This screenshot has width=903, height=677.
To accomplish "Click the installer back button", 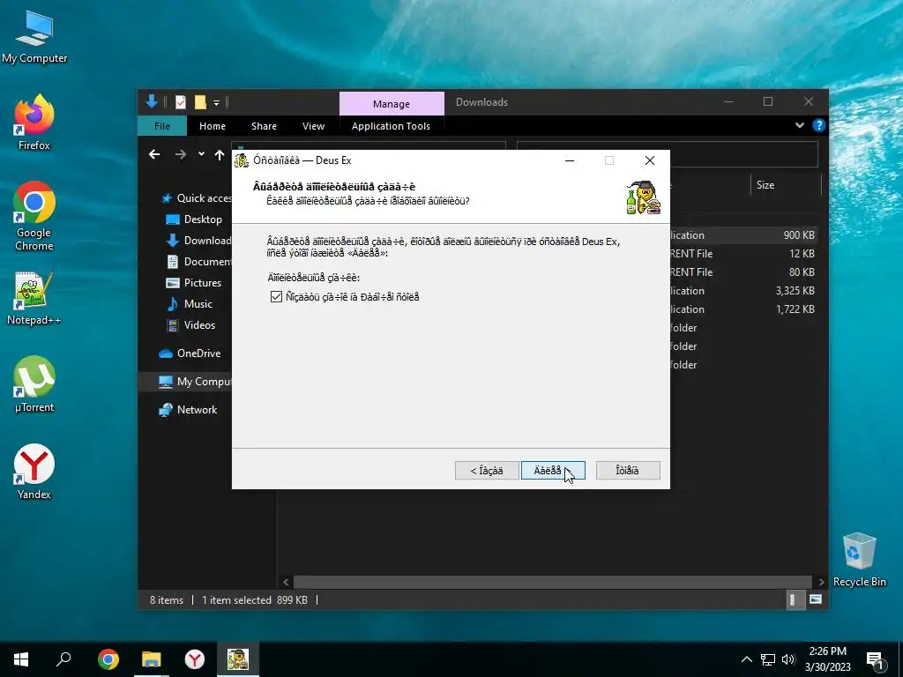I will click(x=487, y=471).
